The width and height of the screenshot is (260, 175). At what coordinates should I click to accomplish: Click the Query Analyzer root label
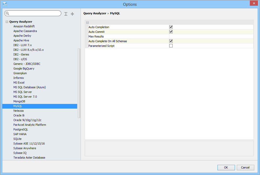pos(21,22)
